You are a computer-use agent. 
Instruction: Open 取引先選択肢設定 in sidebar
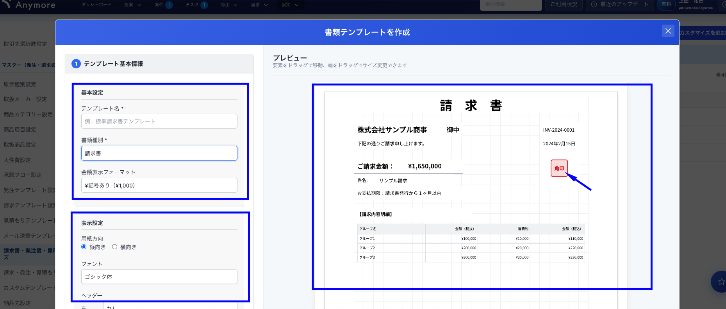click(25, 44)
